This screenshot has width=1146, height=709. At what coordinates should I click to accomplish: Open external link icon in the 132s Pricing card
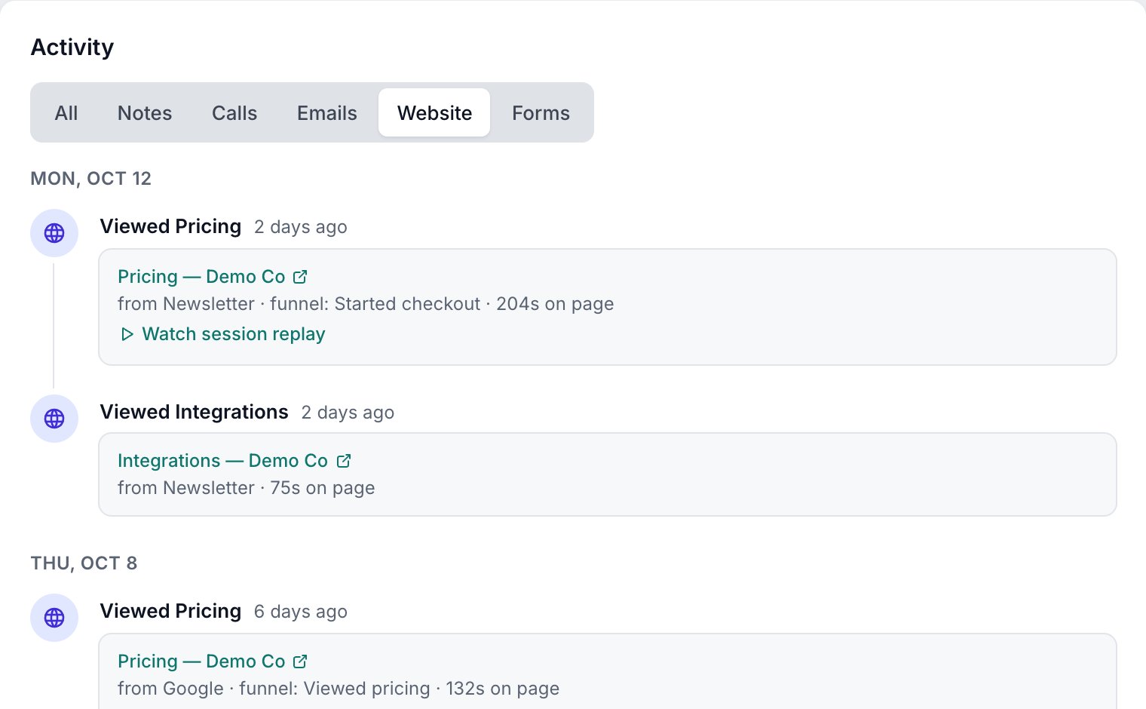(300, 661)
